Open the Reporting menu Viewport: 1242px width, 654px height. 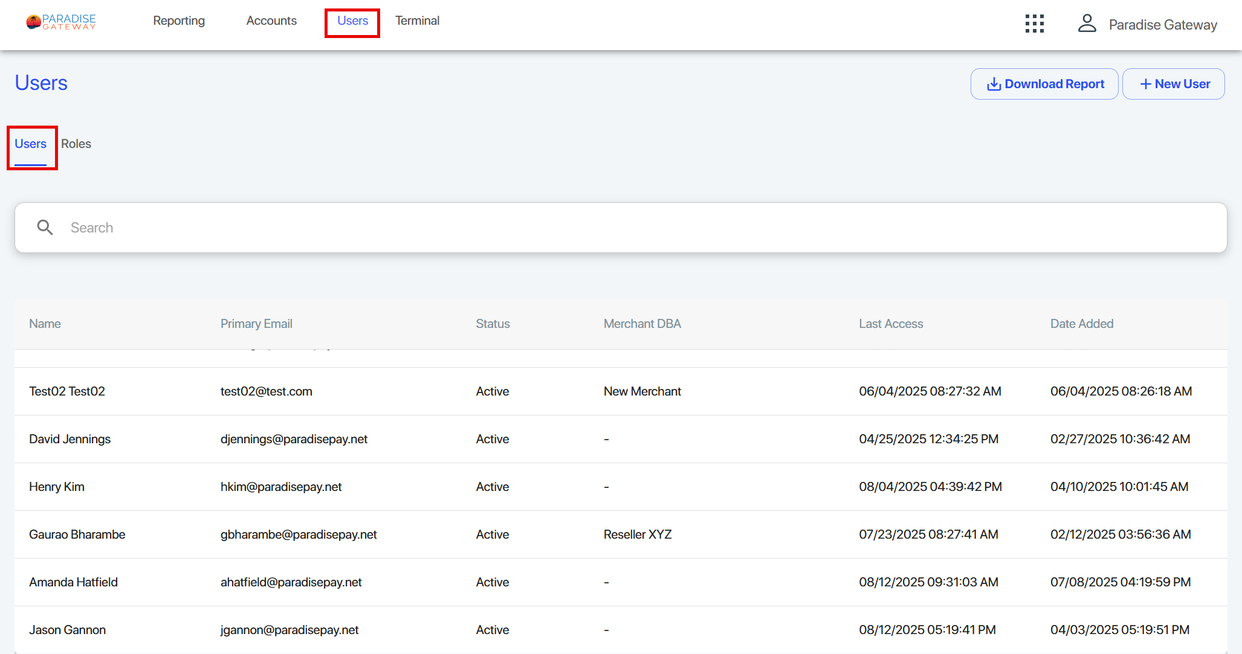(x=179, y=21)
